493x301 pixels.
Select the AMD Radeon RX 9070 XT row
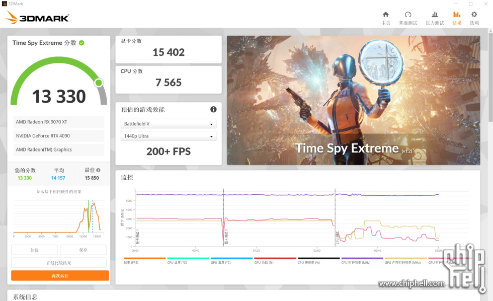click(x=59, y=122)
